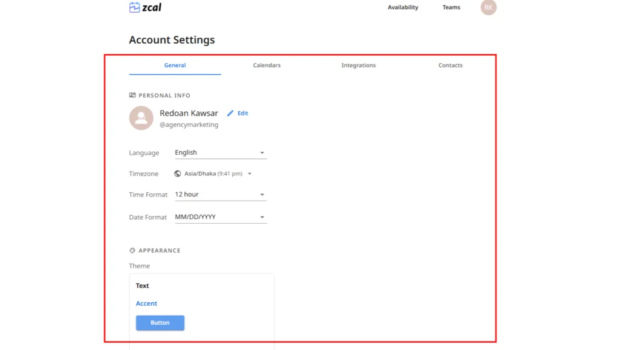This screenshot has height=350, width=619.
Task: Click the Redoan Kawsar profile picture
Action: 141,118
